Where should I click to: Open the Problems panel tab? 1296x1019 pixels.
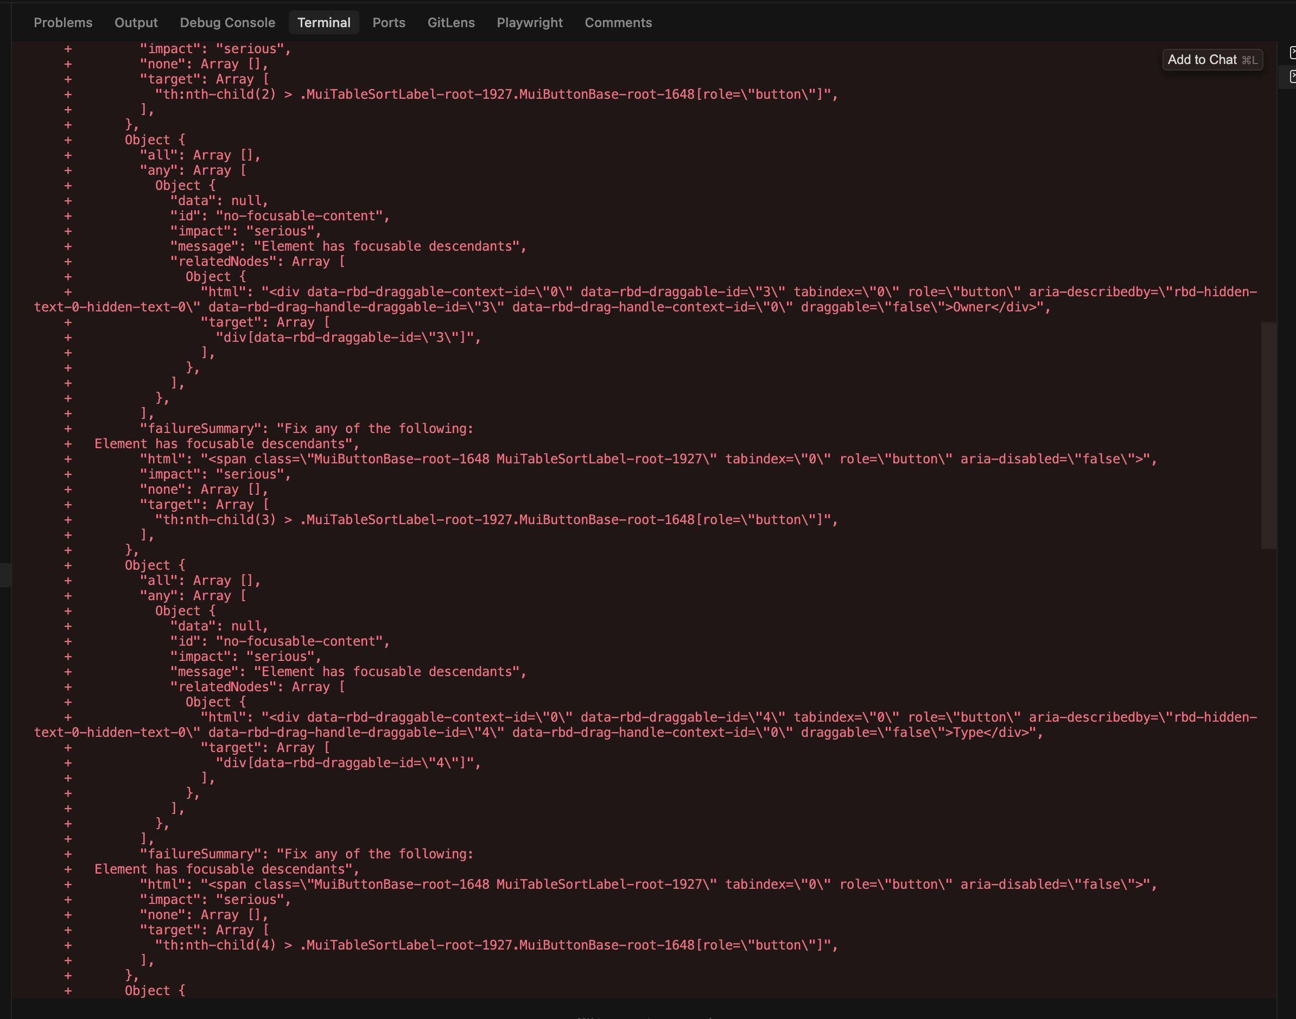pyautogui.click(x=62, y=23)
